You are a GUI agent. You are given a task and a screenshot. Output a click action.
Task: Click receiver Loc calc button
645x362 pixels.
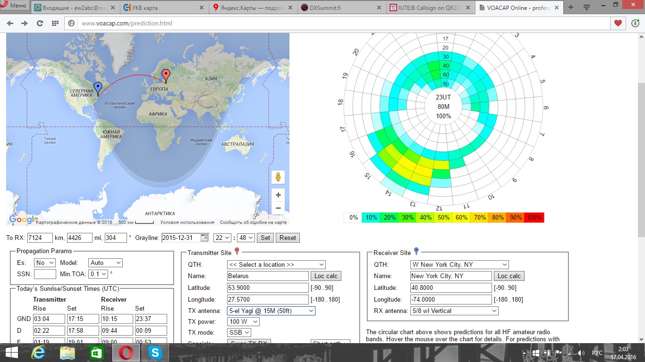(x=509, y=276)
